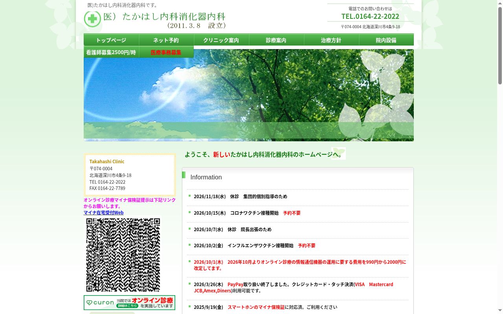Select the スマートホンのマイナ保険証 entry
The width and height of the screenshot is (503, 314).
(x=266, y=307)
